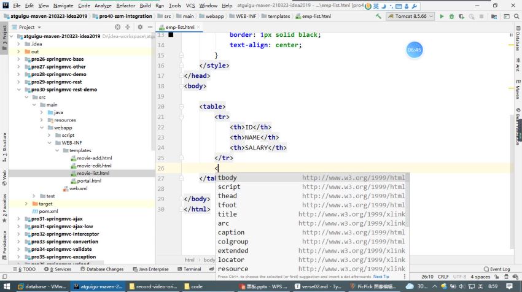522x292 pixels.
Task: Select tbody from the completion list
Action: click(x=227, y=178)
